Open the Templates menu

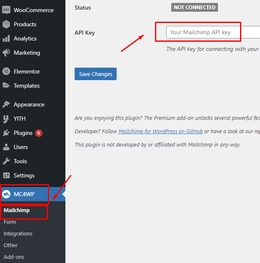coord(32,86)
